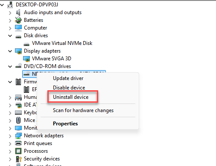This screenshot has width=216, height=166.
Task: Collapse the Disk drives category
Action: tap(10, 36)
